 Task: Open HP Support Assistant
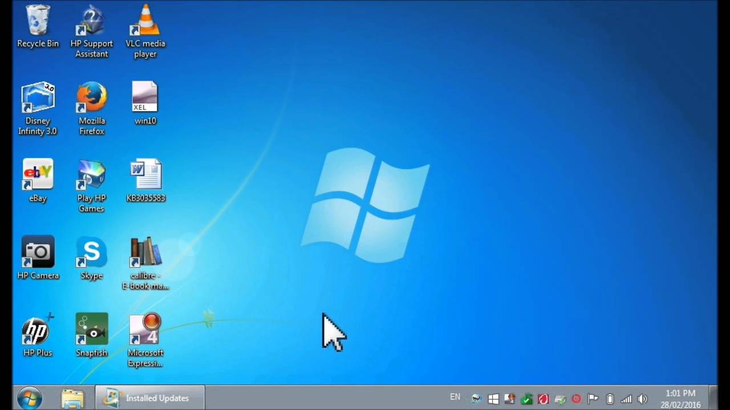click(x=92, y=22)
